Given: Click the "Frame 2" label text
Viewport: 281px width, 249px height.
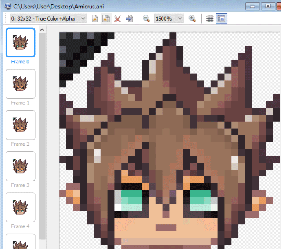Looking at the screenshot, I should coord(20,144).
